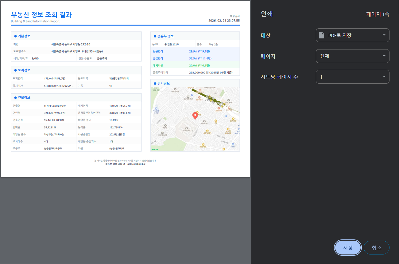Click the subway exit 4 marker on the map
The image size is (399, 264).
click(224, 104)
